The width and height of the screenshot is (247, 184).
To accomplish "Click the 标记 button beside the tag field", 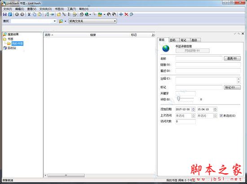I will [x=232, y=88].
